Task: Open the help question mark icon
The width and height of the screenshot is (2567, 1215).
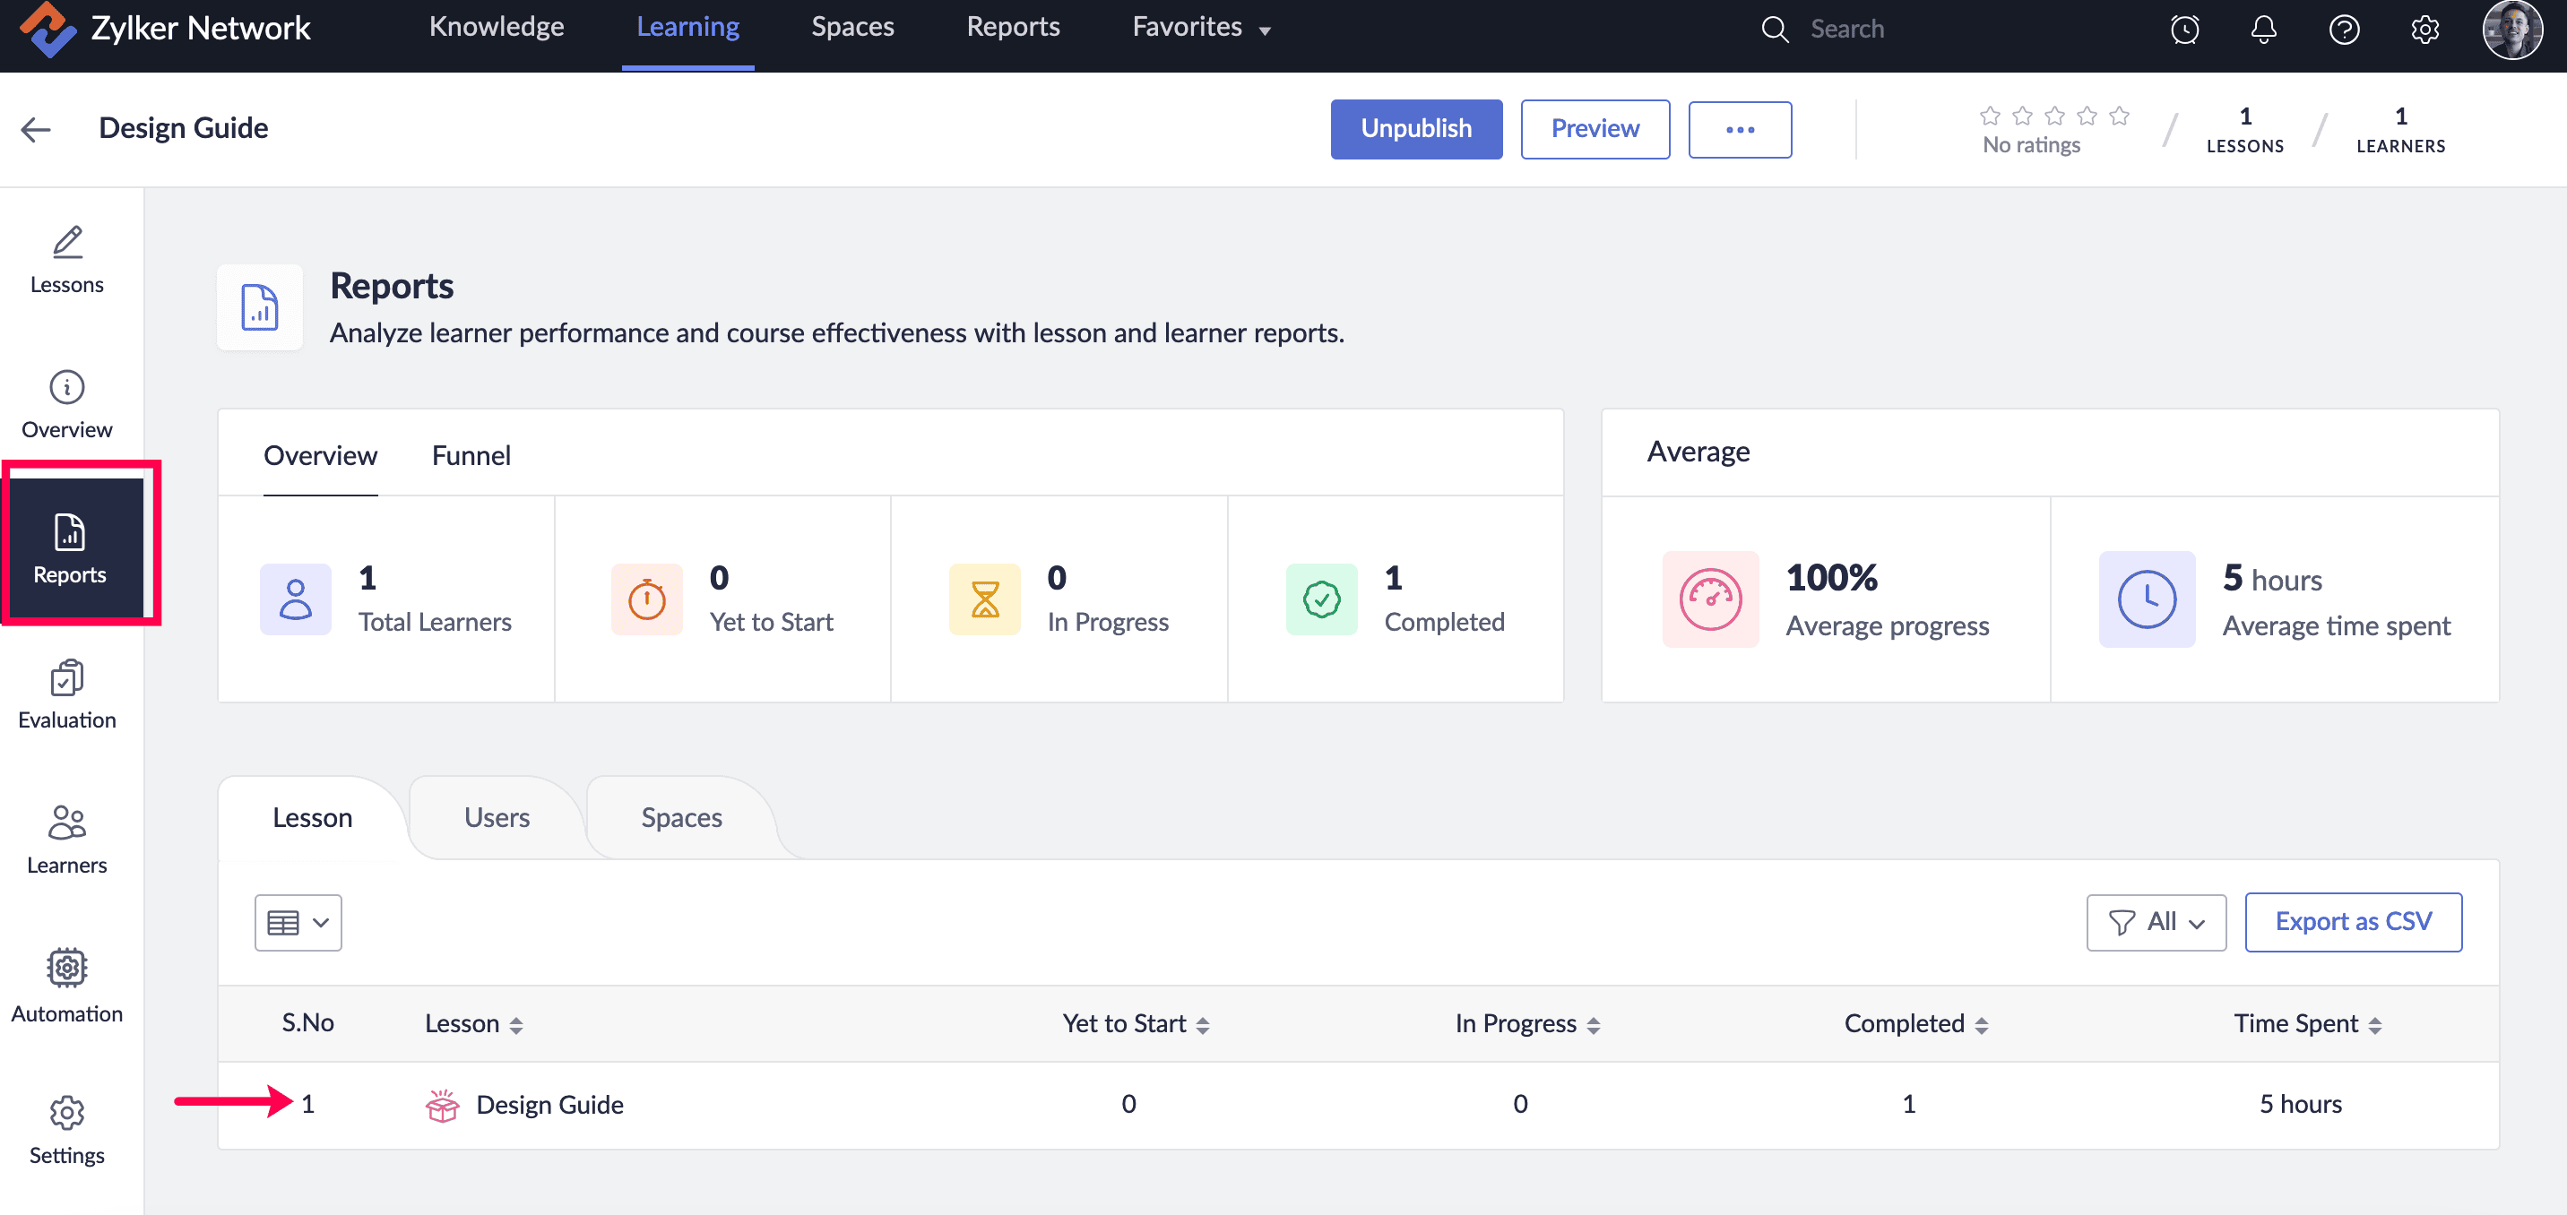Action: (2344, 29)
